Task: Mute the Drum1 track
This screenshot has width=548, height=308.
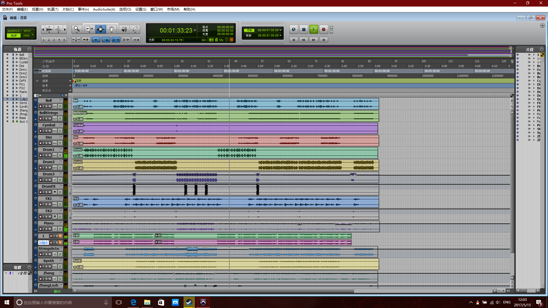Action: click(x=50, y=155)
